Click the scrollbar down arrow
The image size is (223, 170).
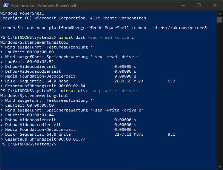(x=220, y=167)
